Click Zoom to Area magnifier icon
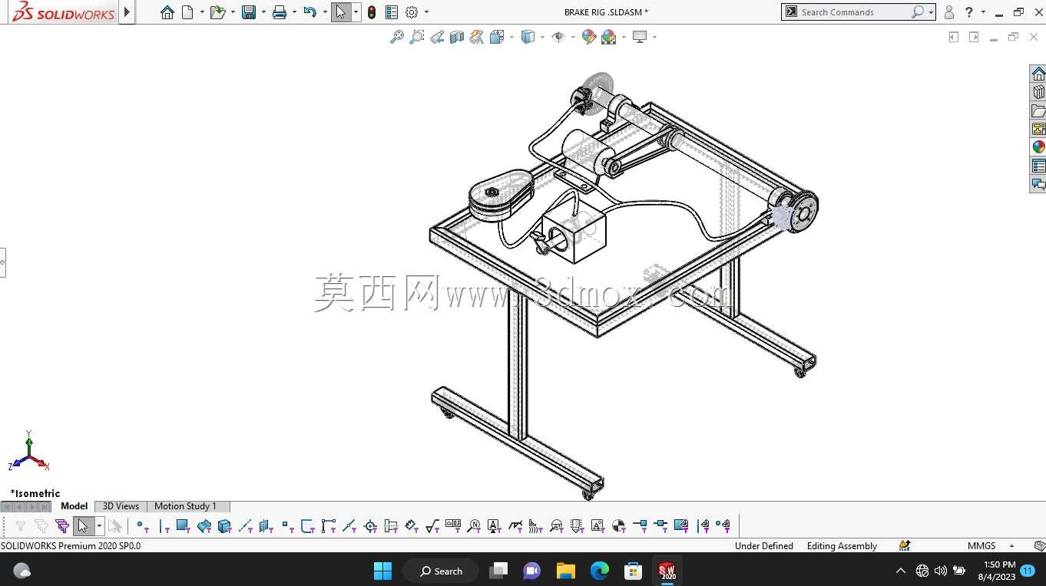This screenshot has height=586, width=1046. pos(417,37)
